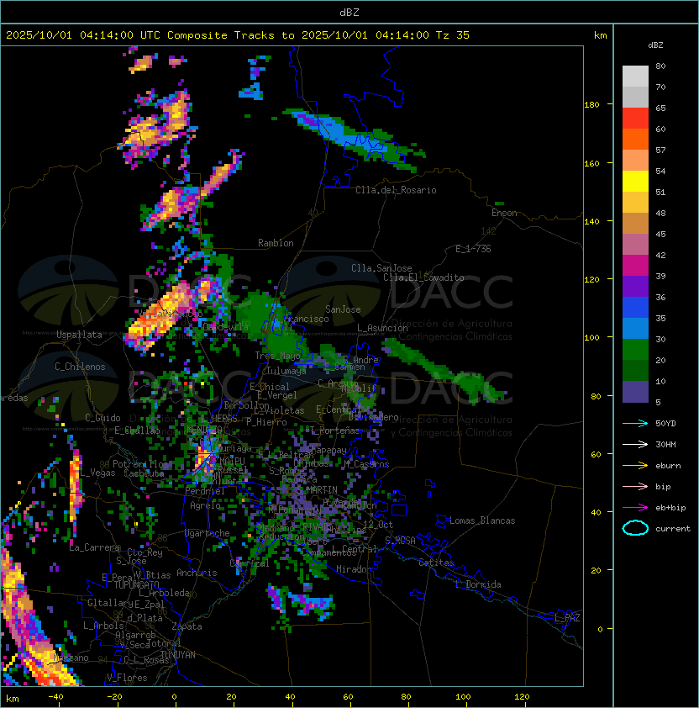Click the 'Uspallata' map label
Viewport: 699px width, 708px height.
(x=79, y=335)
